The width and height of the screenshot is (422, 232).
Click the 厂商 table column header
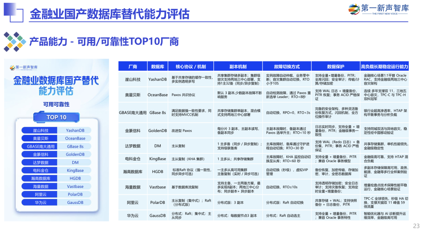coord(133,66)
